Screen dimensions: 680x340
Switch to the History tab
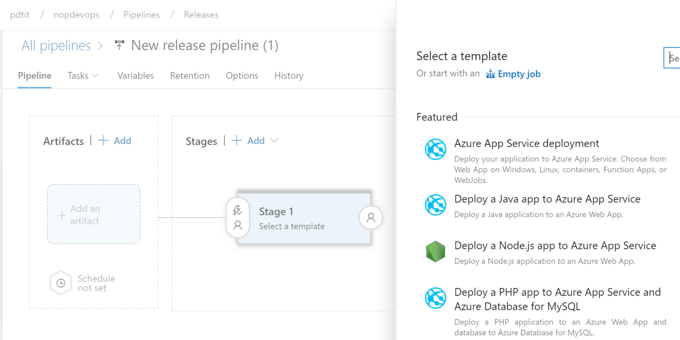click(289, 76)
